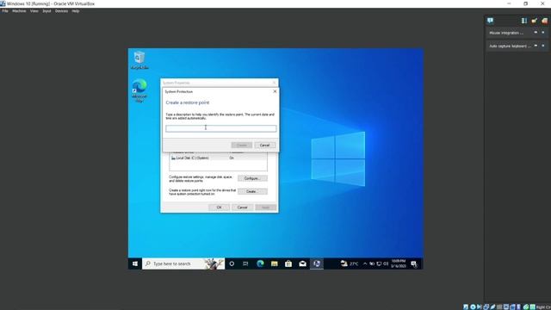Show hidden system tray icons chevron
The width and height of the screenshot is (551, 310).
click(x=365, y=263)
